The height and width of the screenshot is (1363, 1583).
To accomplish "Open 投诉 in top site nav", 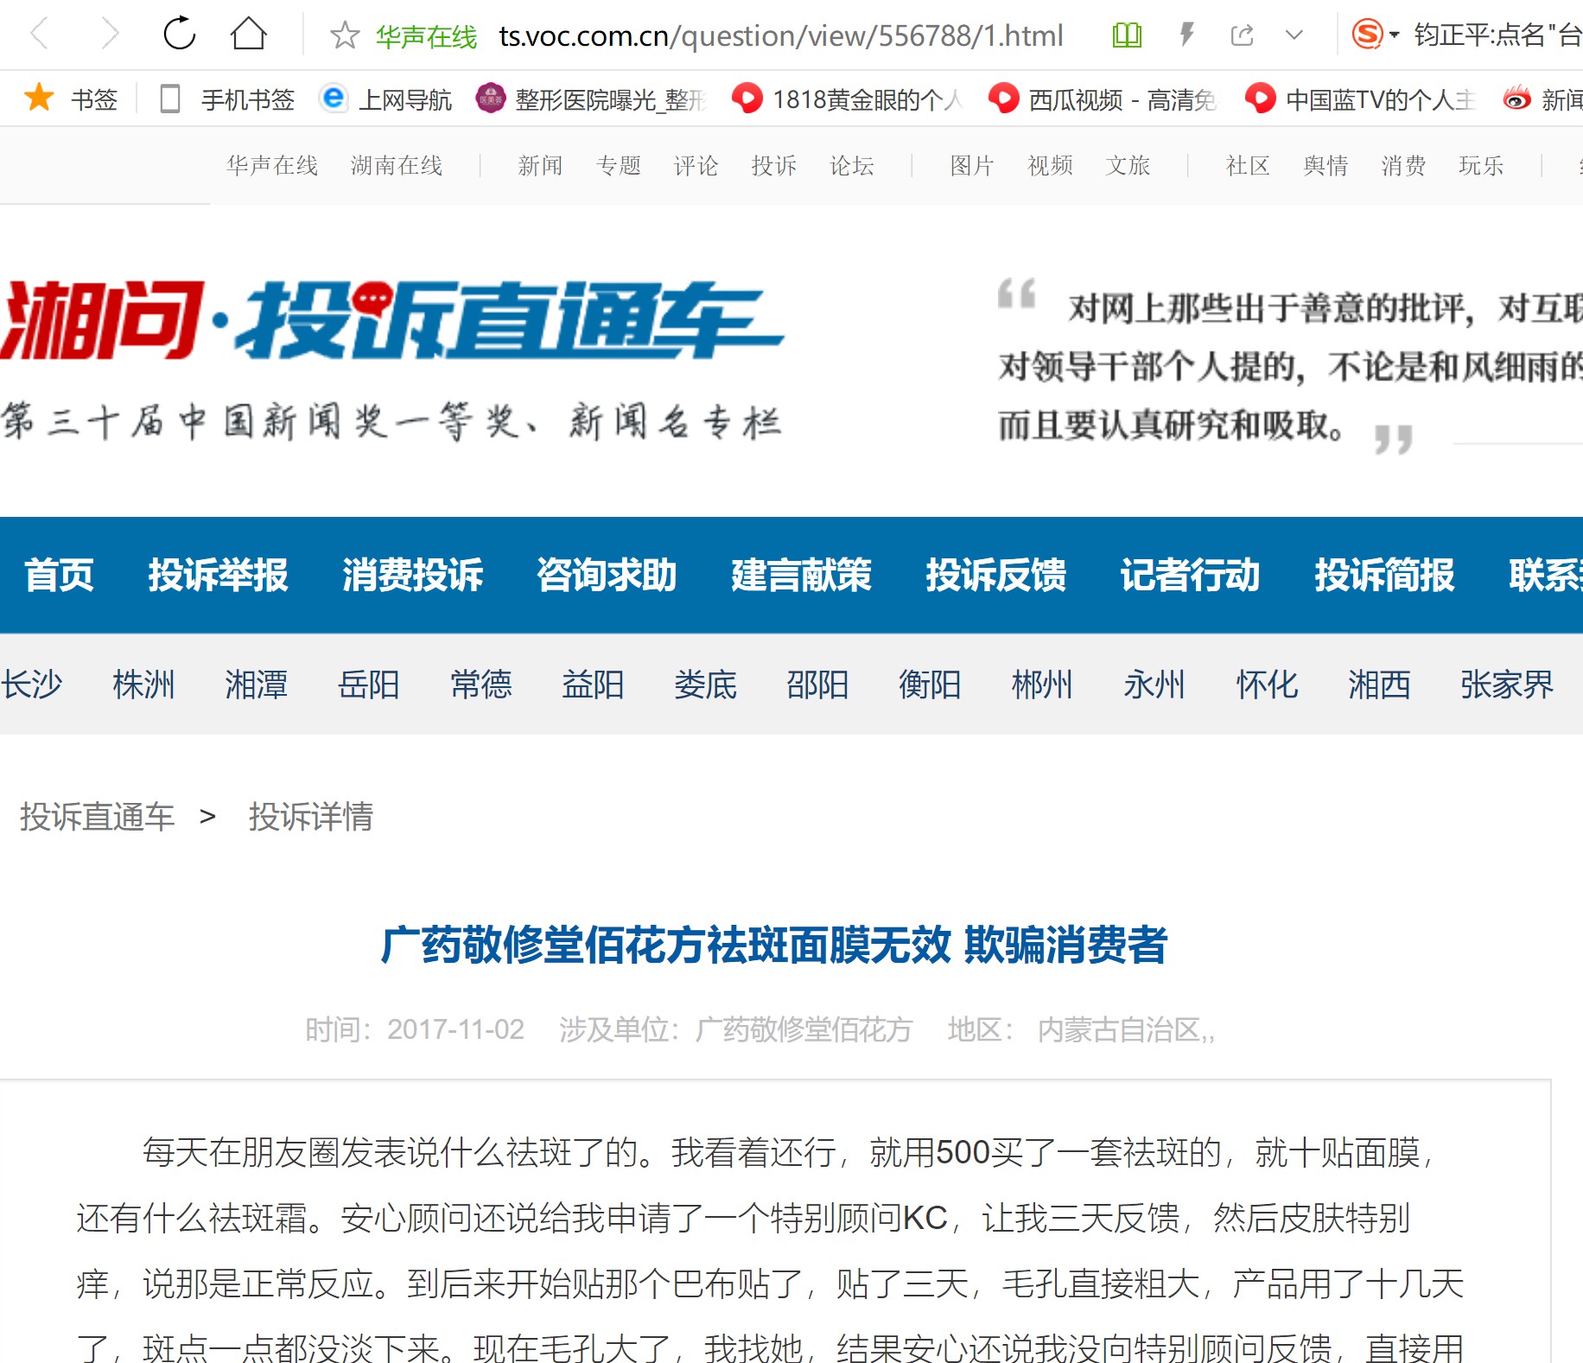I will [x=774, y=165].
